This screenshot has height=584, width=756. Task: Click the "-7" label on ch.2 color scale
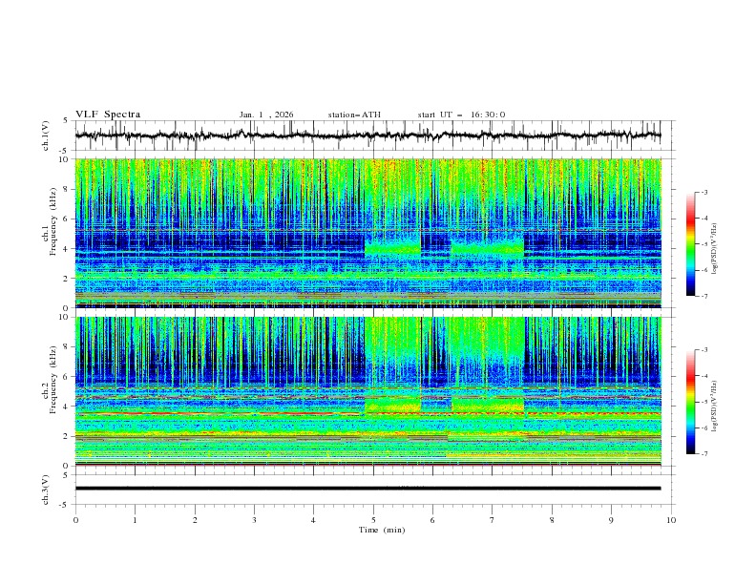tap(704, 454)
